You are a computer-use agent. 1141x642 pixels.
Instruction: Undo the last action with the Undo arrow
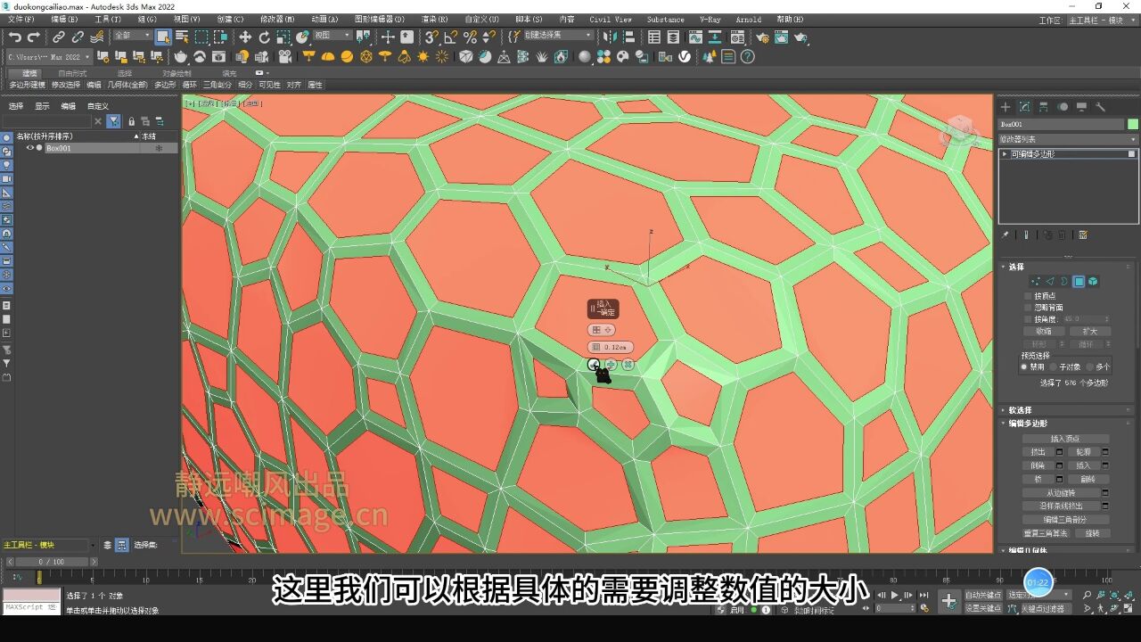click(15, 37)
